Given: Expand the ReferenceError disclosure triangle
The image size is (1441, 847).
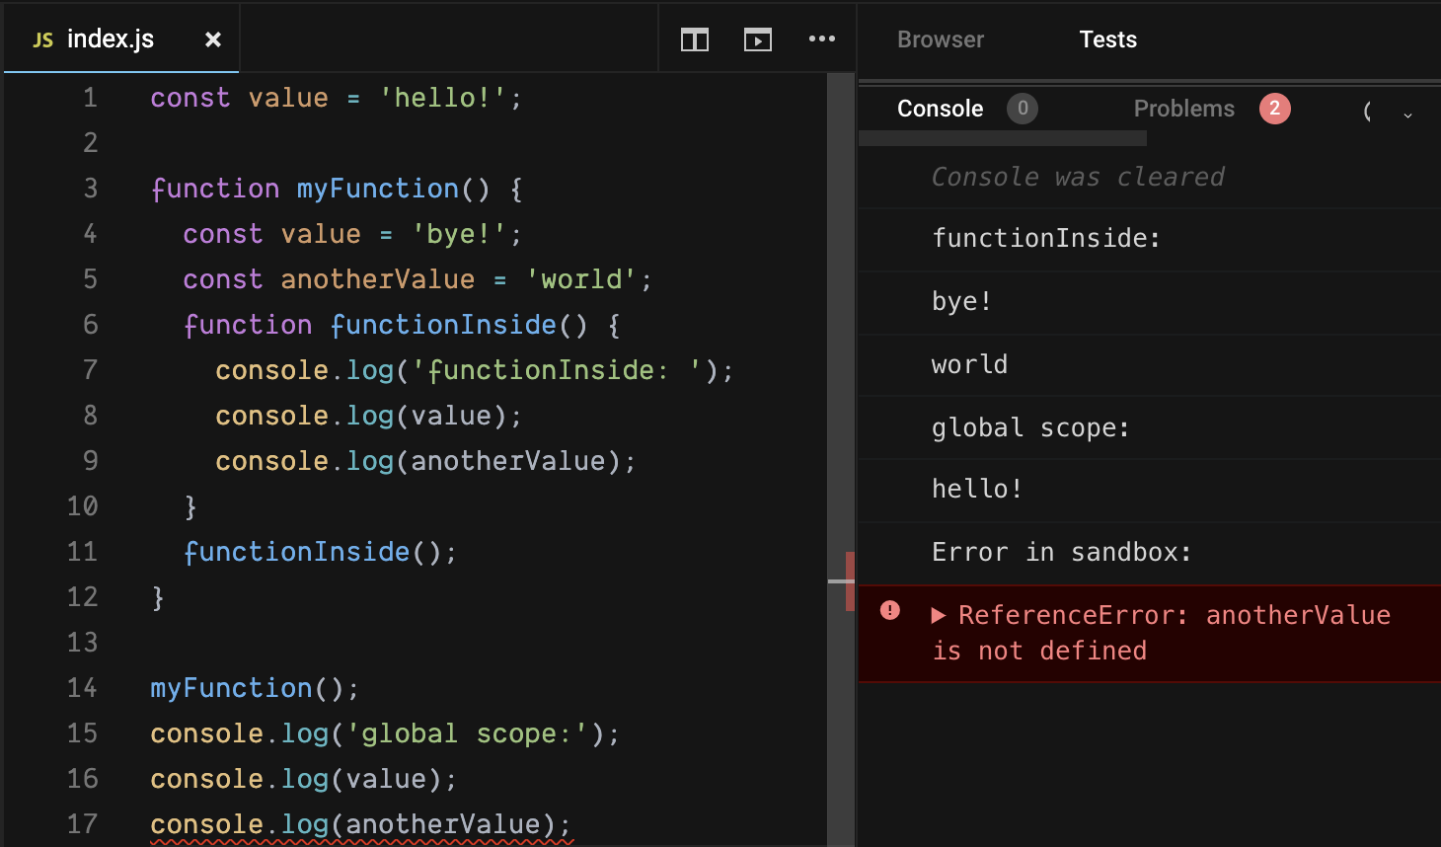Looking at the screenshot, I should tap(939, 616).
